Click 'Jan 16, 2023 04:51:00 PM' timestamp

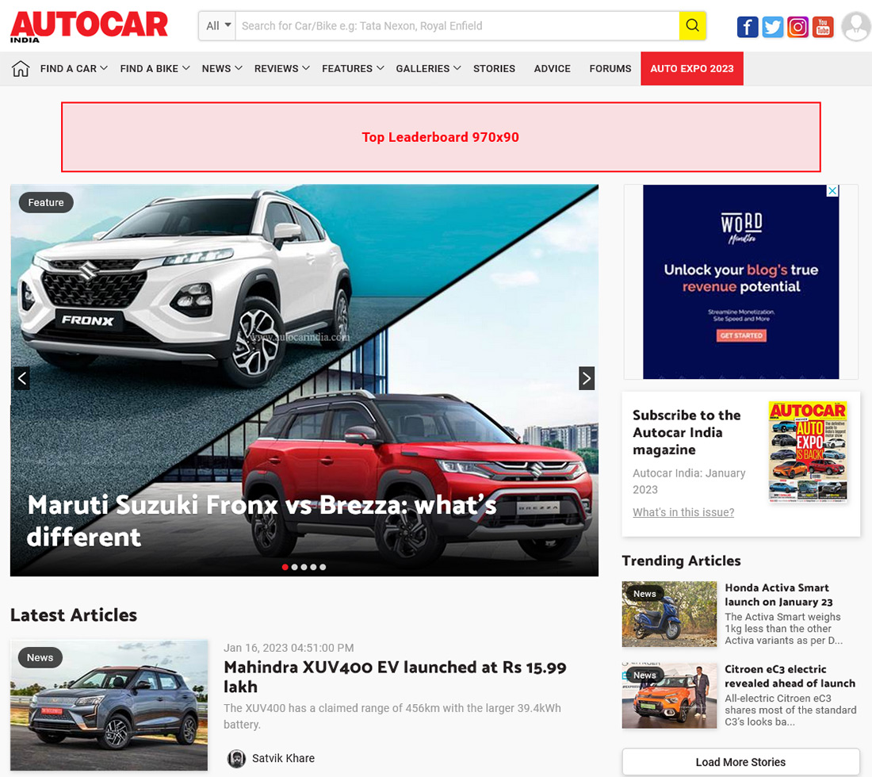coord(289,648)
